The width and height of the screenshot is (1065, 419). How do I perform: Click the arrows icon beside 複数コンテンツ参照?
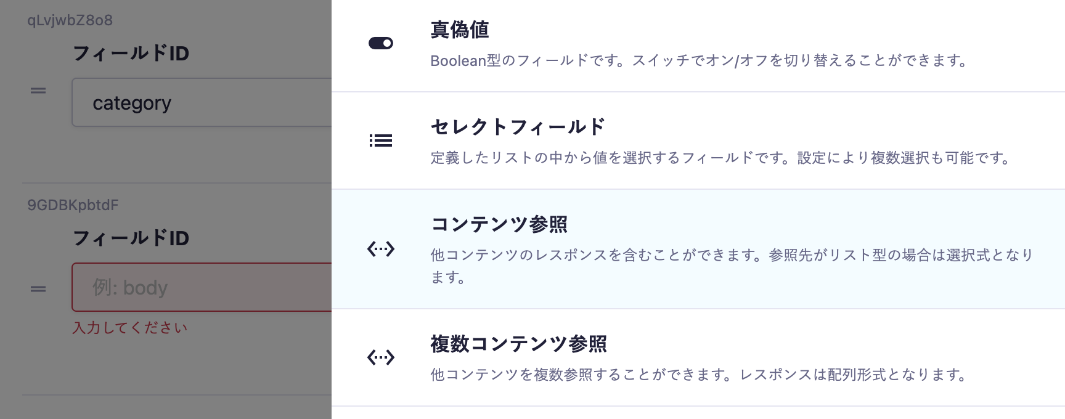(x=380, y=357)
